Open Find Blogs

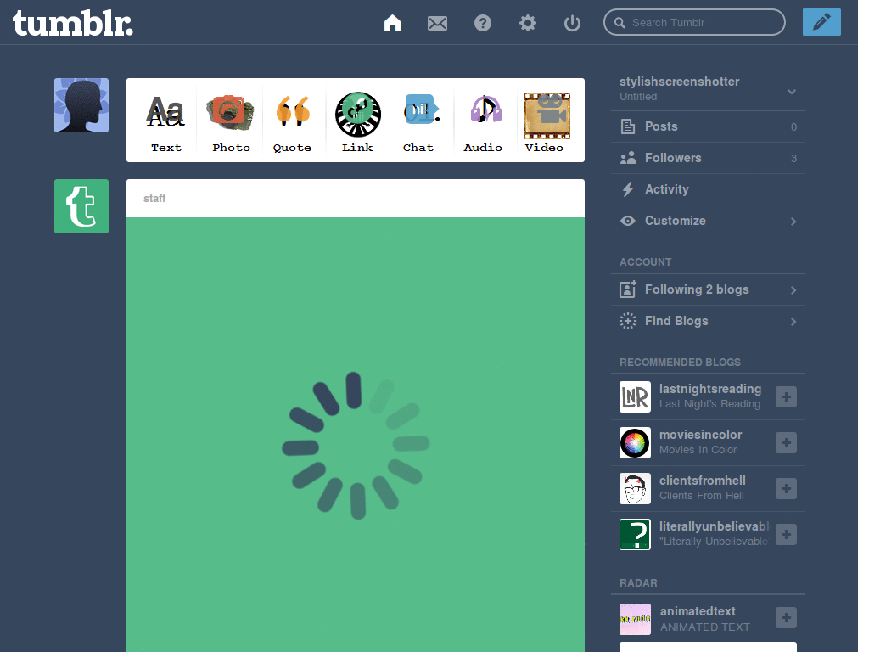tap(708, 321)
